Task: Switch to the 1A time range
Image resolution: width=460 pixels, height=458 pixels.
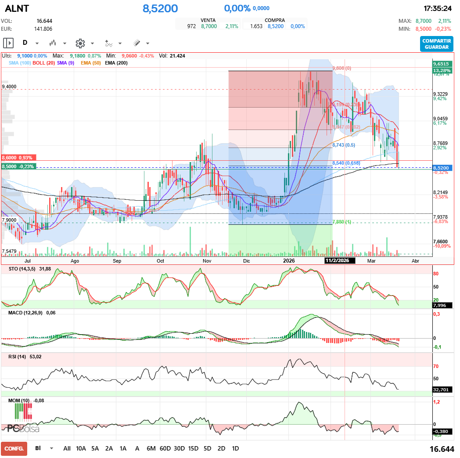Action: click(123, 448)
